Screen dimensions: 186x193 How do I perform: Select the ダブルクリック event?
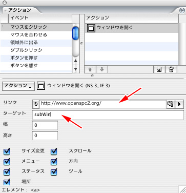point(36,50)
